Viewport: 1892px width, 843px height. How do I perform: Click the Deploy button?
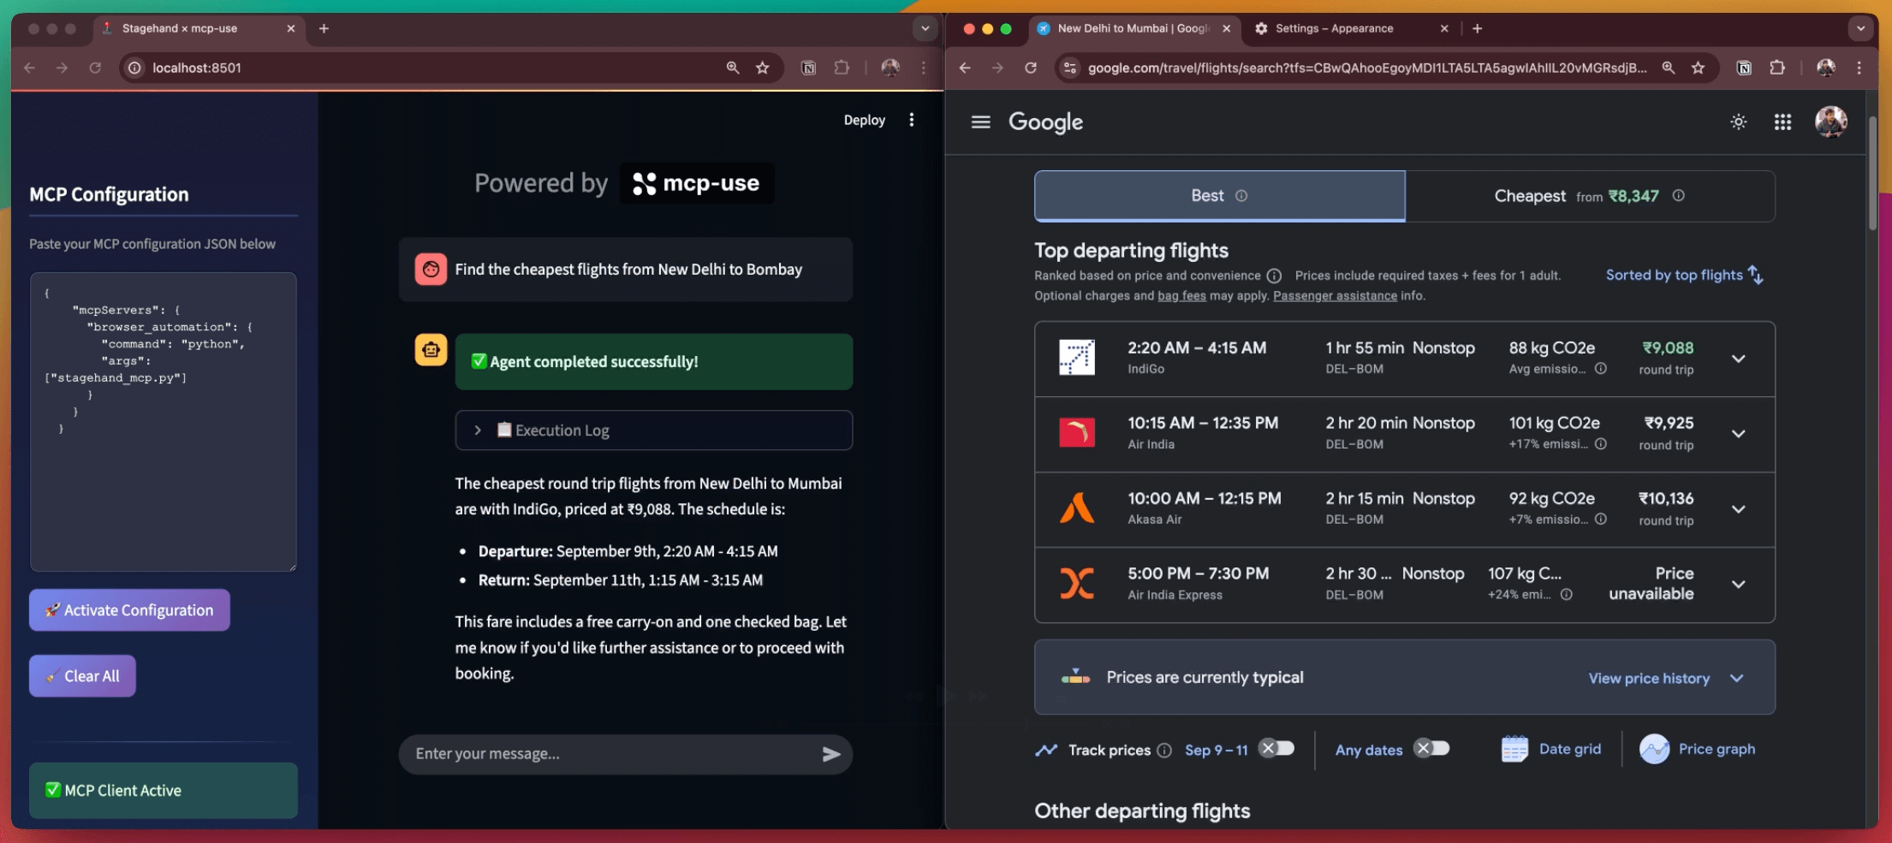[x=864, y=120]
